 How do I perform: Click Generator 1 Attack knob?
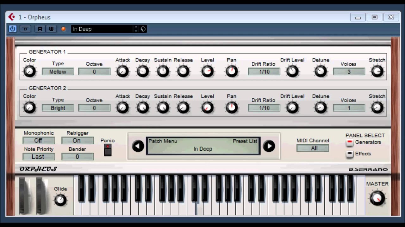pyautogui.click(x=122, y=71)
